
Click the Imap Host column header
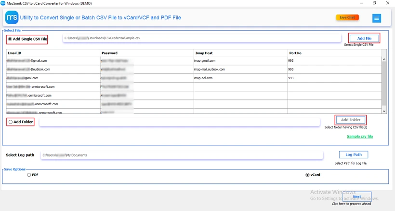tap(241, 53)
